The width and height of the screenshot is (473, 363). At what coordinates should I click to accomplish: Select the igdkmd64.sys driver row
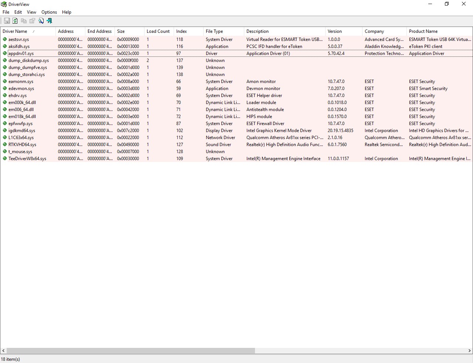pyautogui.click(x=22, y=131)
